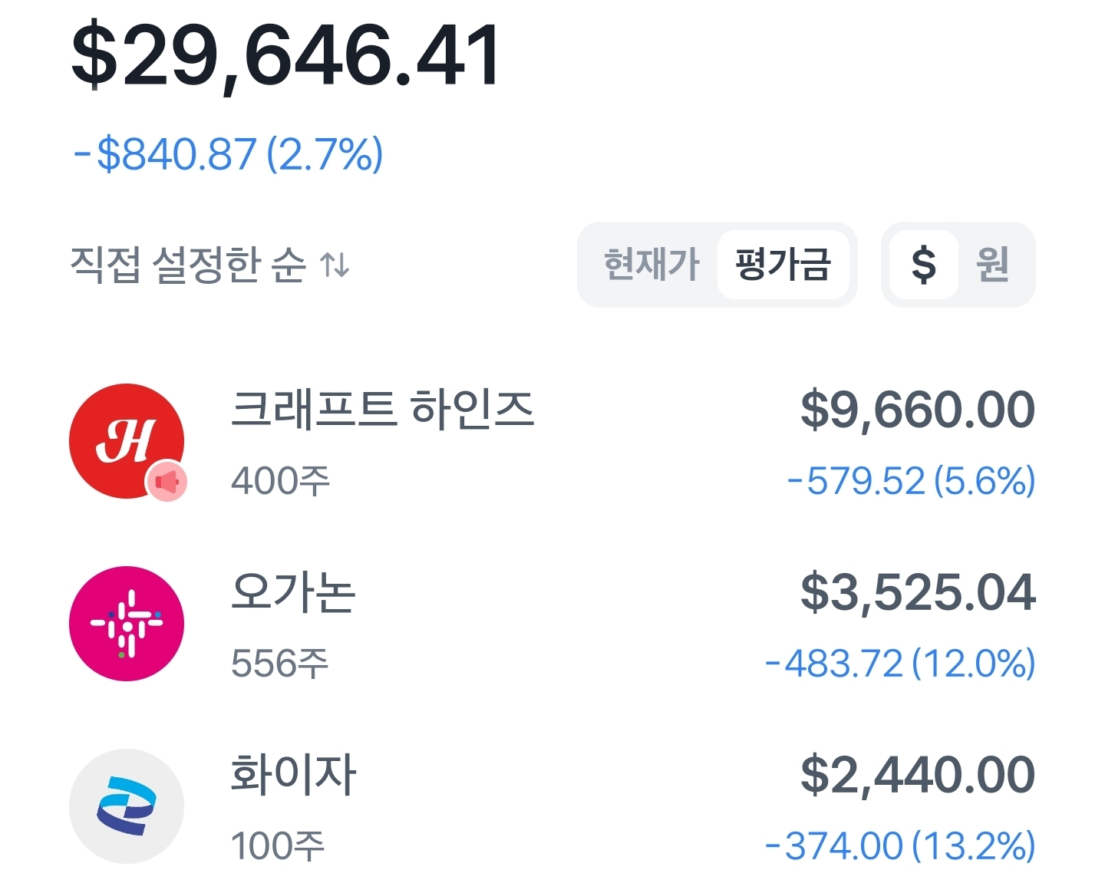Select the Pfizer company logo icon
Viewport: 1105px width, 893px height.
tap(127, 806)
